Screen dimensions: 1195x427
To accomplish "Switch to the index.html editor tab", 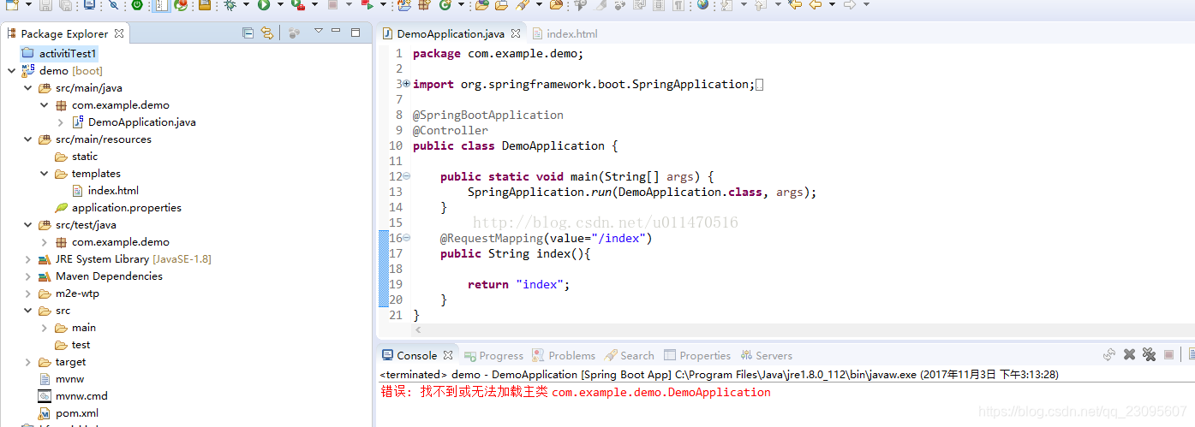I will (x=565, y=33).
